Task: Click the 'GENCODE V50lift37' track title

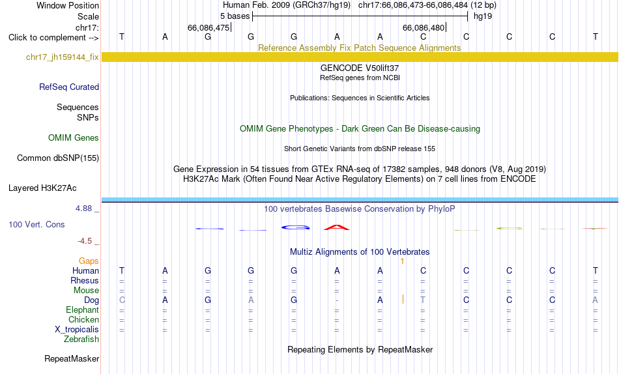Action: 360,68
